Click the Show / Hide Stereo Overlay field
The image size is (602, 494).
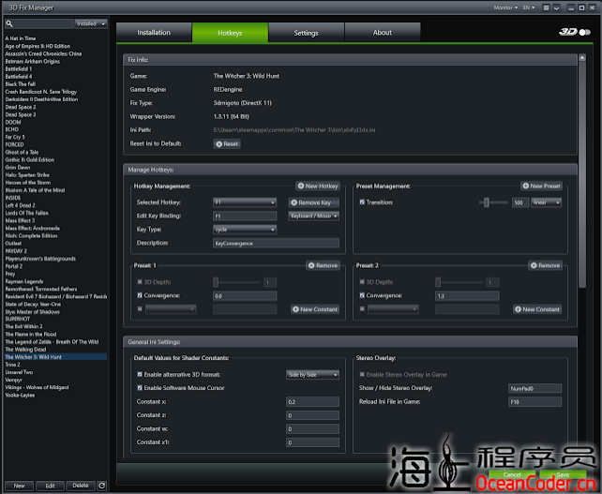(x=534, y=388)
